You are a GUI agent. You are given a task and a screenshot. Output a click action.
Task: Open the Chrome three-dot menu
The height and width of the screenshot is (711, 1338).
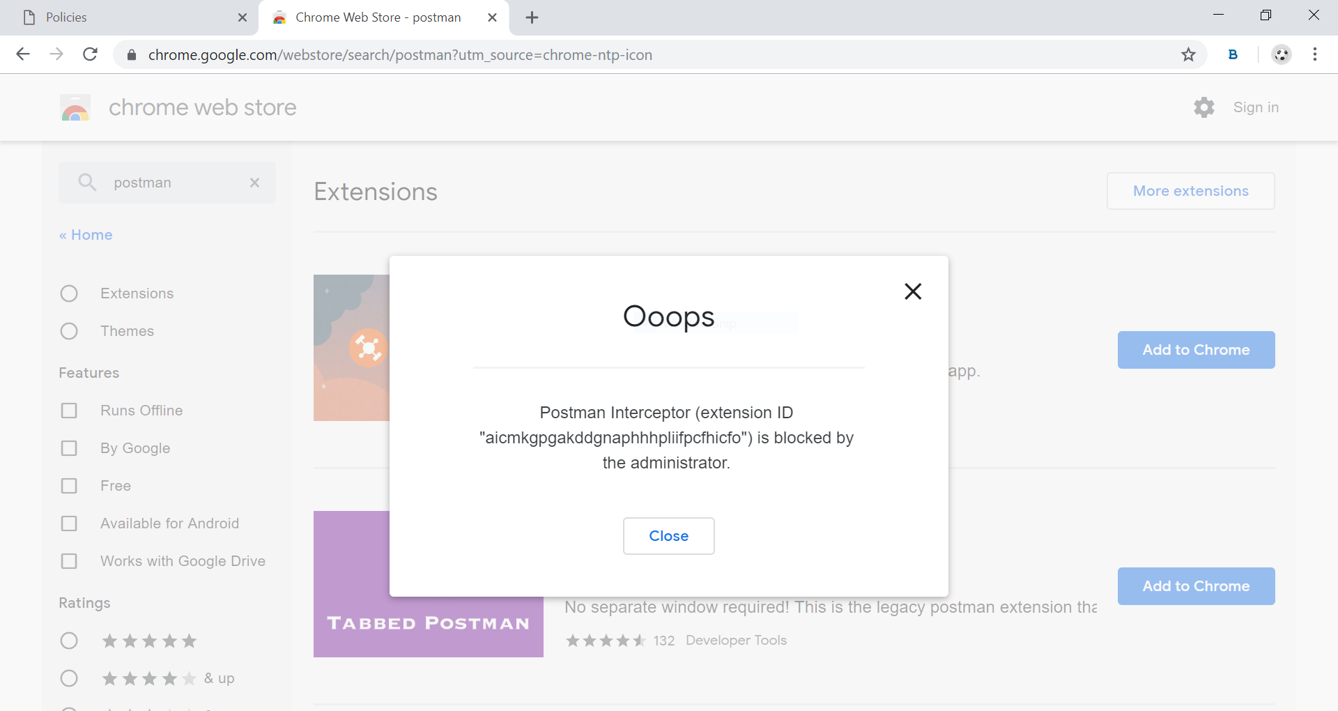[x=1314, y=54]
